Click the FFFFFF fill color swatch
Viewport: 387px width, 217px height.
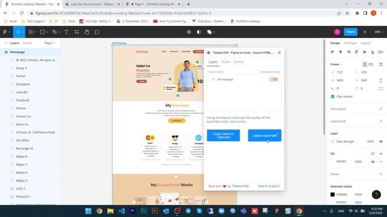click(333, 162)
